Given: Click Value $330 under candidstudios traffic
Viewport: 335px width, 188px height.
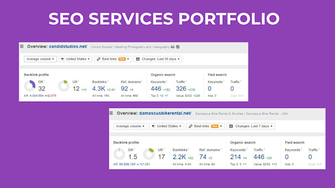Looking at the screenshot, I should pos(184,96).
